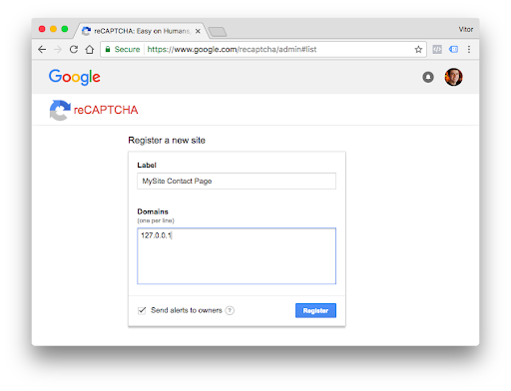Click the browser forward arrow

[x=58, y=50]
